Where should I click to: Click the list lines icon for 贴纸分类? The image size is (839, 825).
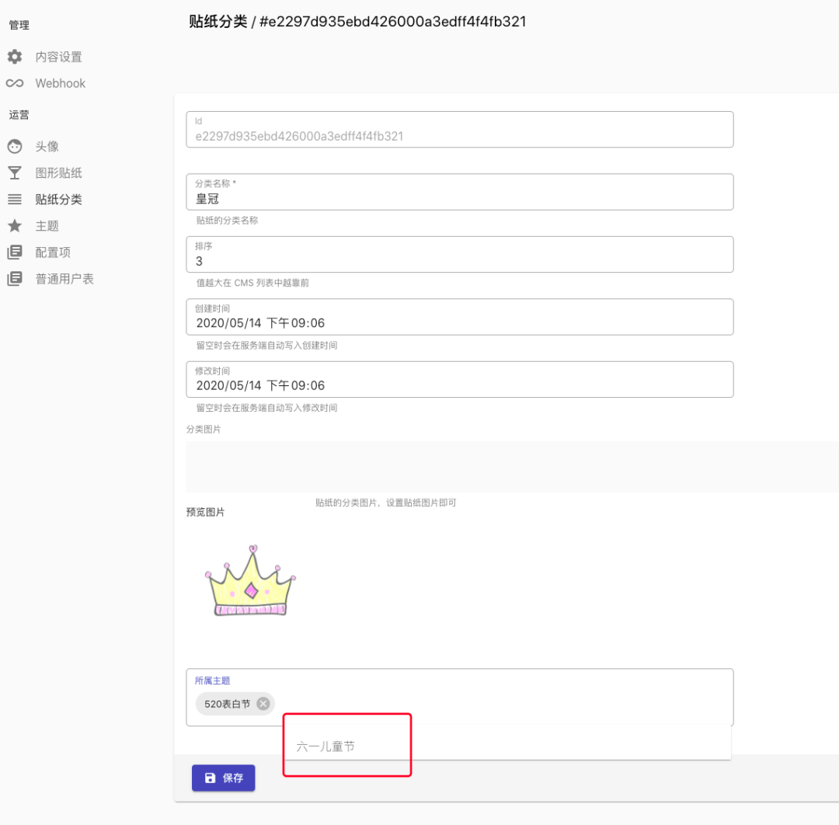(x=15, y=200)
